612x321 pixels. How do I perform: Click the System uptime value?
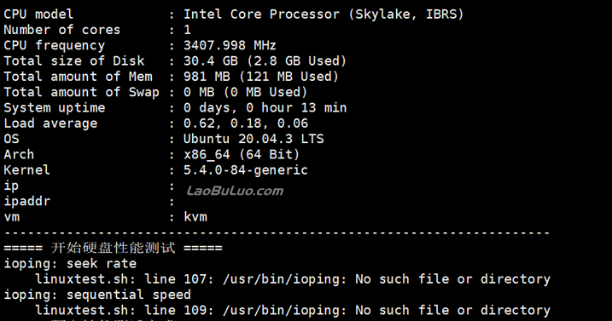pyautogui.click(x=265, y=107)
